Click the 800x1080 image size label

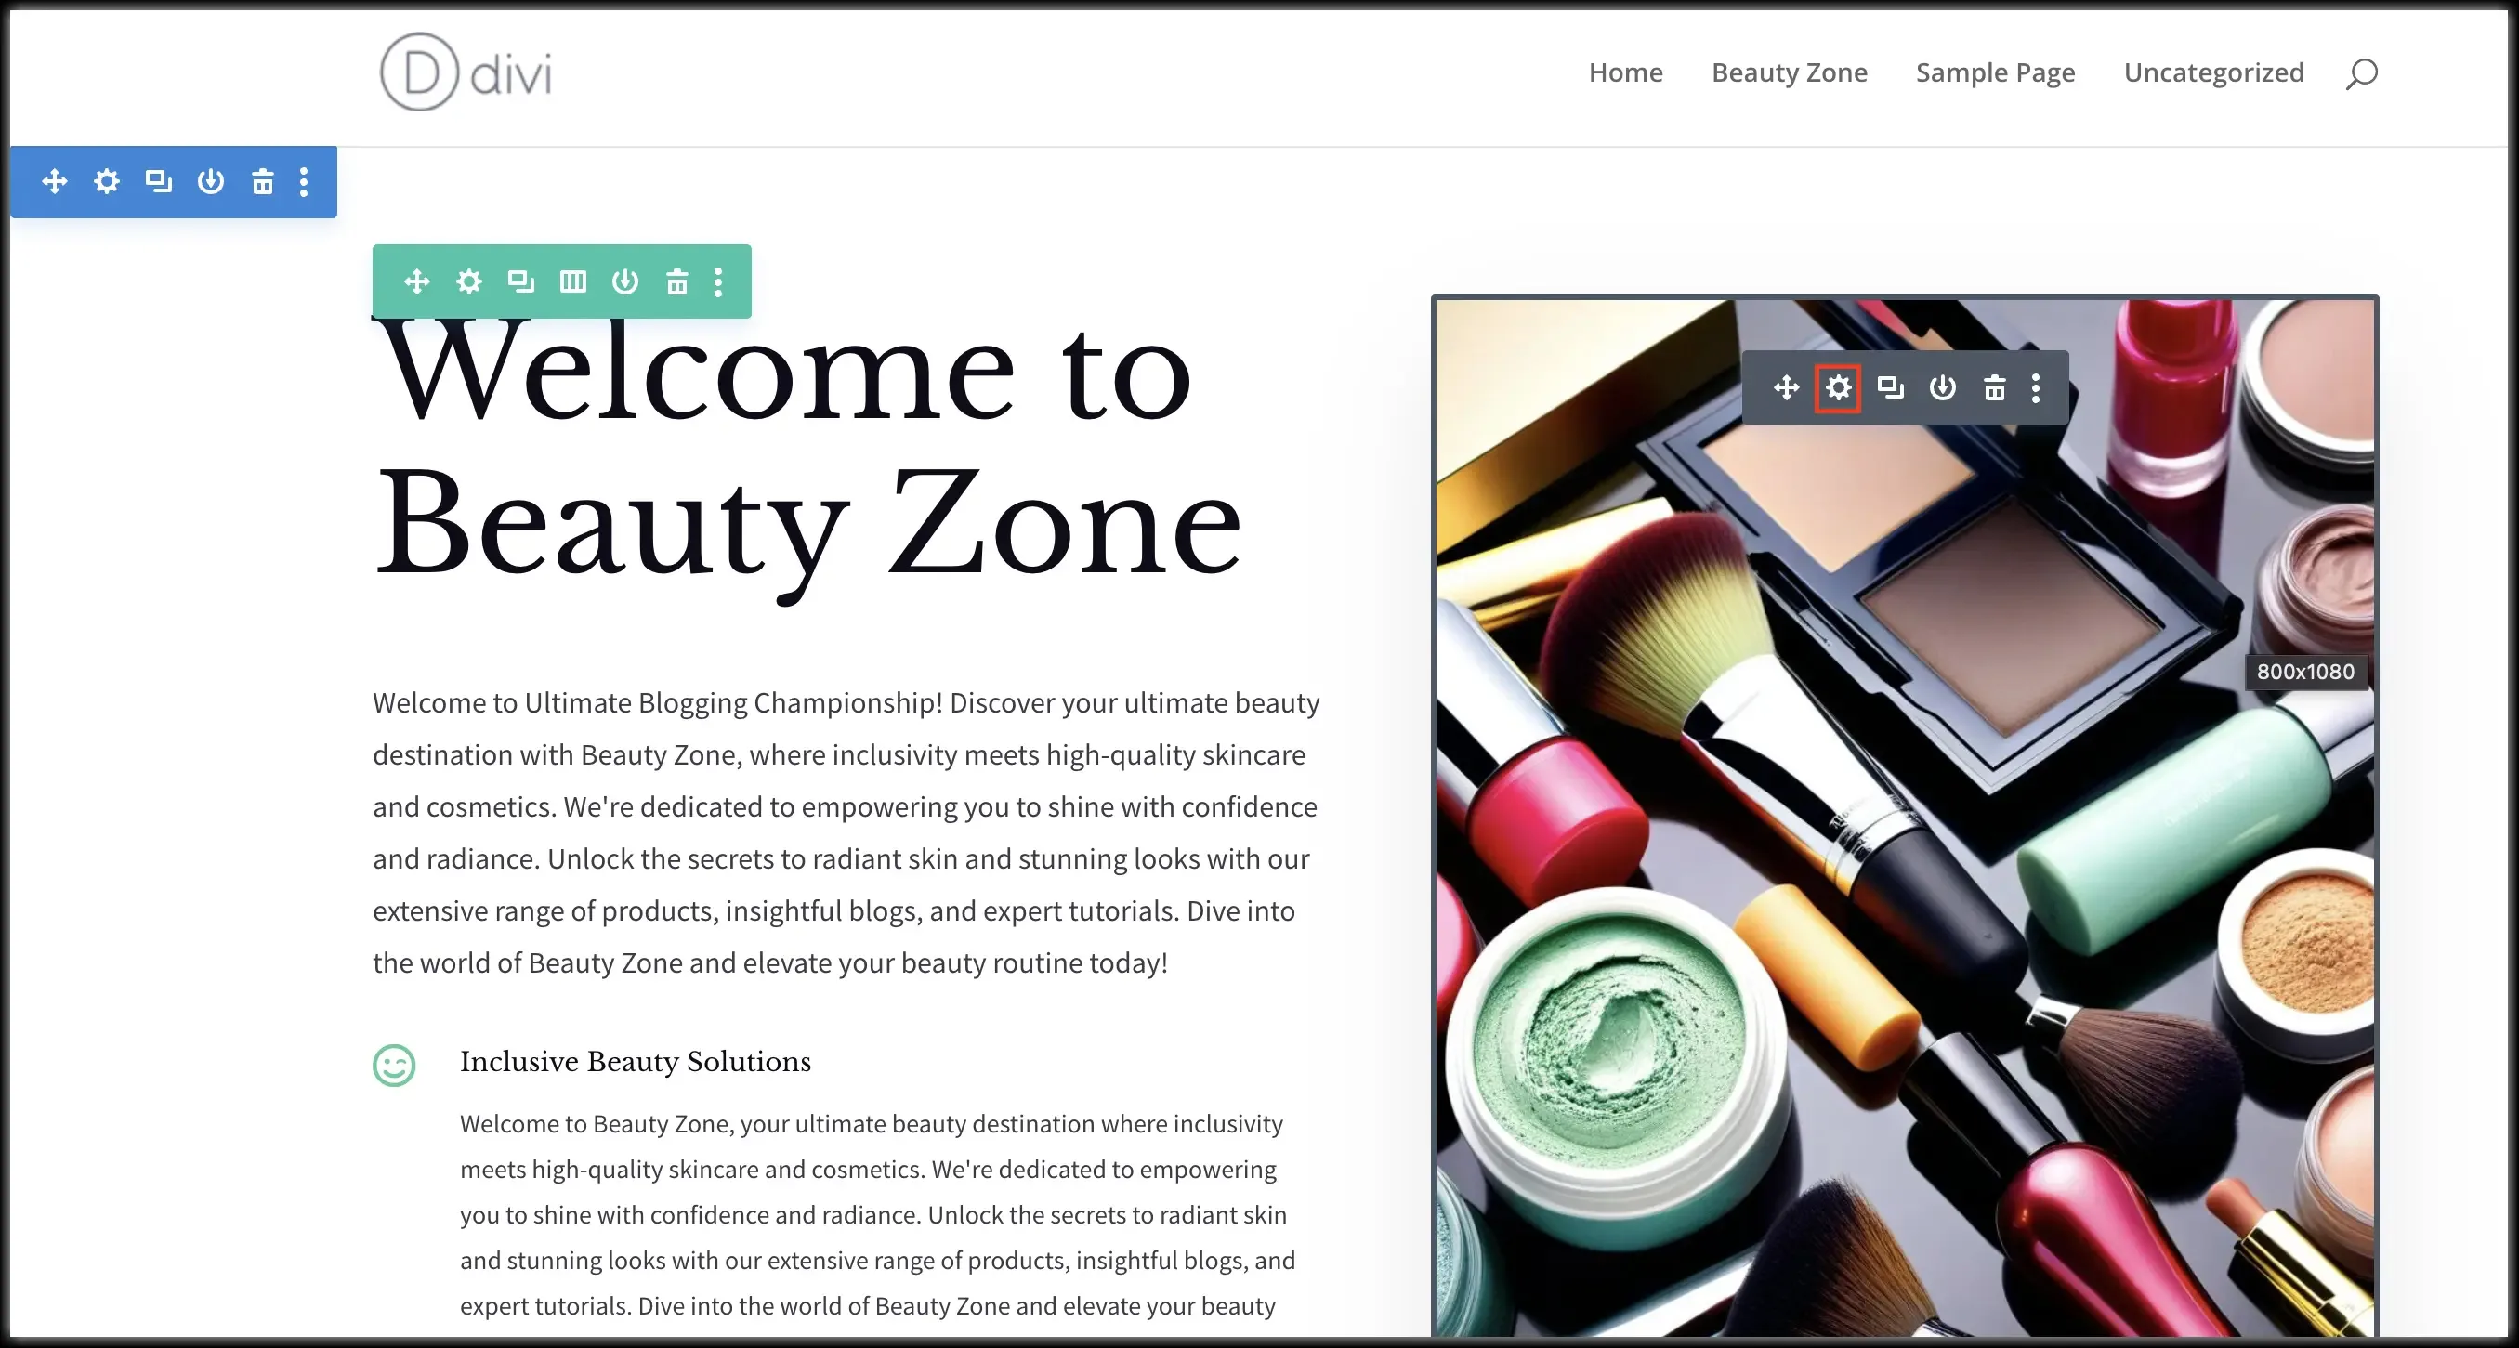2305,672
